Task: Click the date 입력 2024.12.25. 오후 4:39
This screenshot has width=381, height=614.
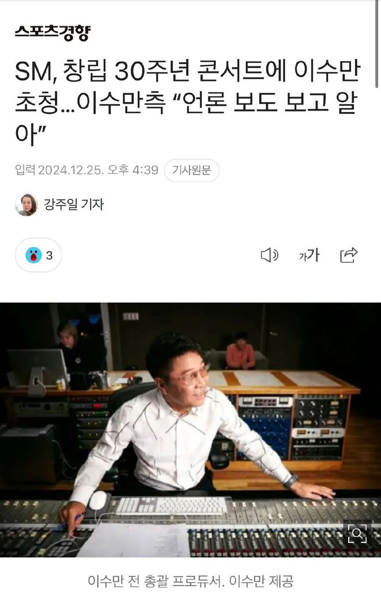Action: [x=87, y=170]
